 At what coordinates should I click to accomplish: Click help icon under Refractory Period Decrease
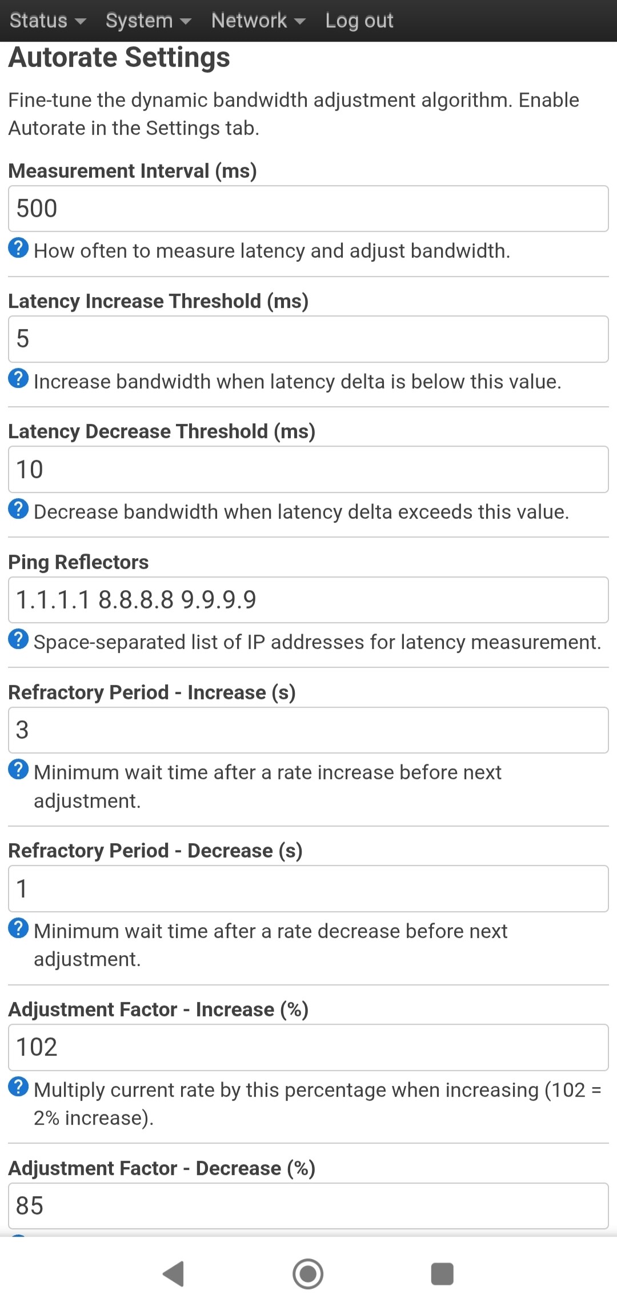pos(18,928)
